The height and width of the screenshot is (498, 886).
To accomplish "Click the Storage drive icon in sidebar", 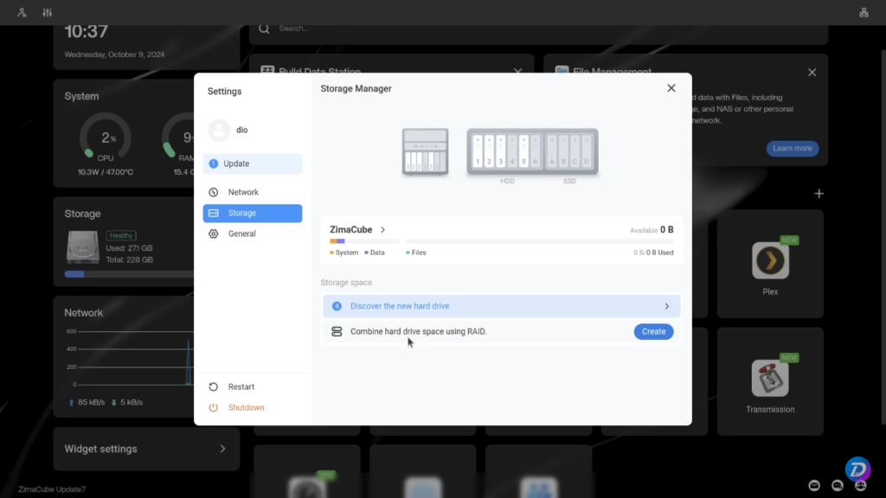I will [213, 214].
